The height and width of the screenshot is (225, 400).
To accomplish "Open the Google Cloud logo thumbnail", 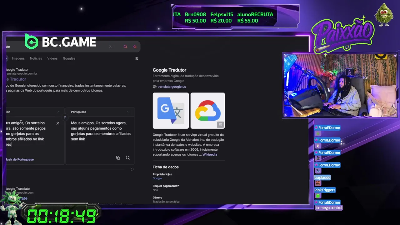I will pos(207,111).
